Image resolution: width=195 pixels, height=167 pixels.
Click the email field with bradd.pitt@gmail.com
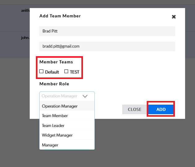[107, 46]
